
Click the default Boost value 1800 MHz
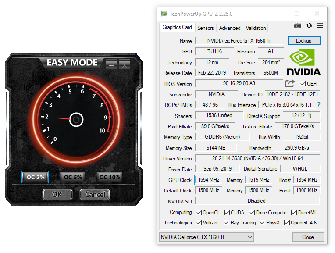306,190
